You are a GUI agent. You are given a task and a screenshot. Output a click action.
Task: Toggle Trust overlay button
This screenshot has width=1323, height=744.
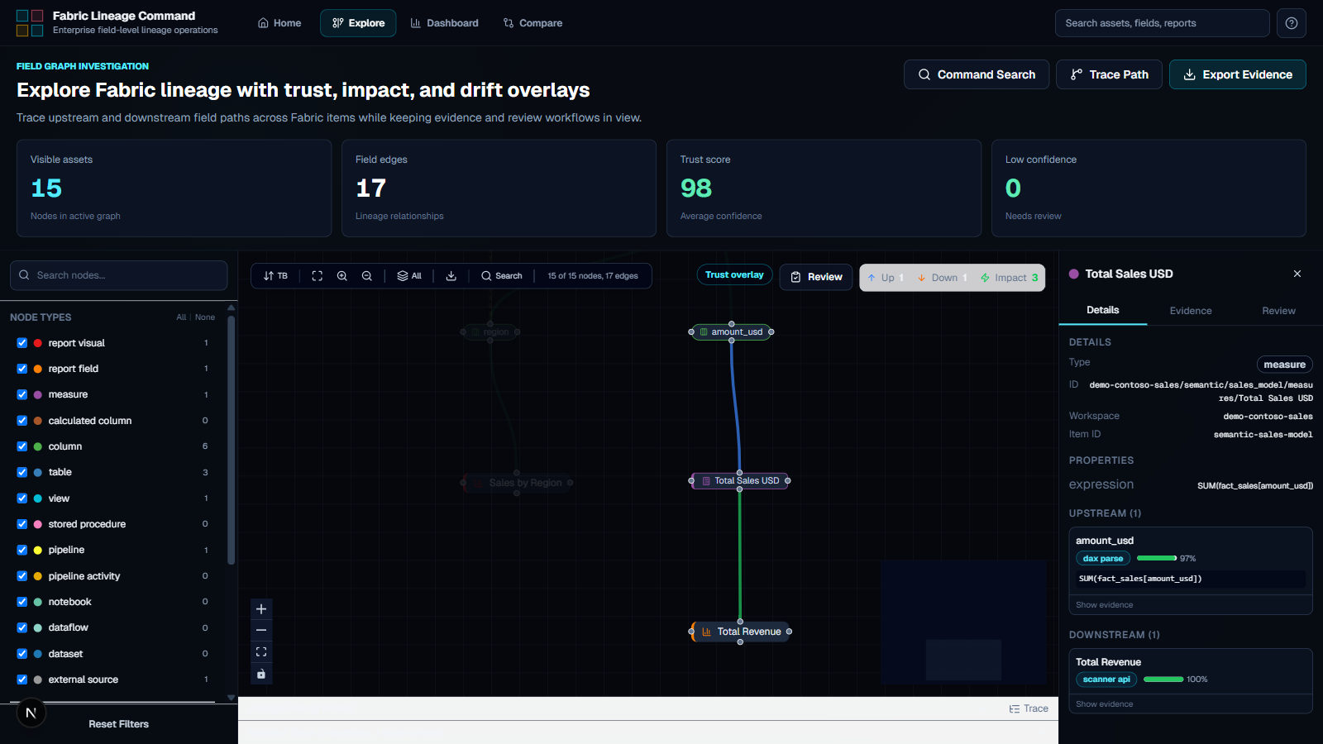tap(734, 275)
